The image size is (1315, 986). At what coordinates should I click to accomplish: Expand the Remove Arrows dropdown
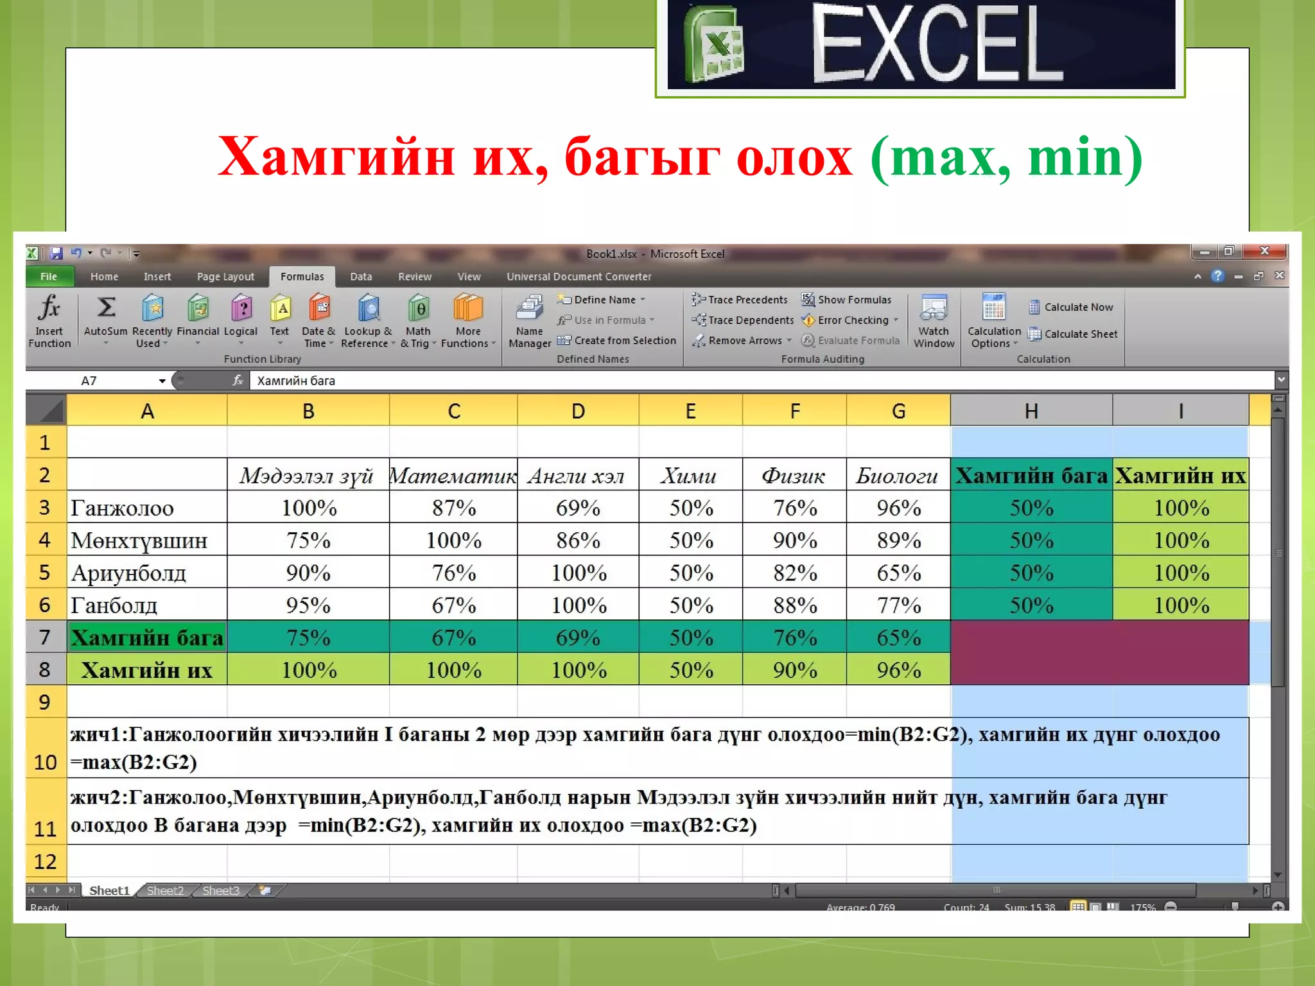[x=789, y=341]
